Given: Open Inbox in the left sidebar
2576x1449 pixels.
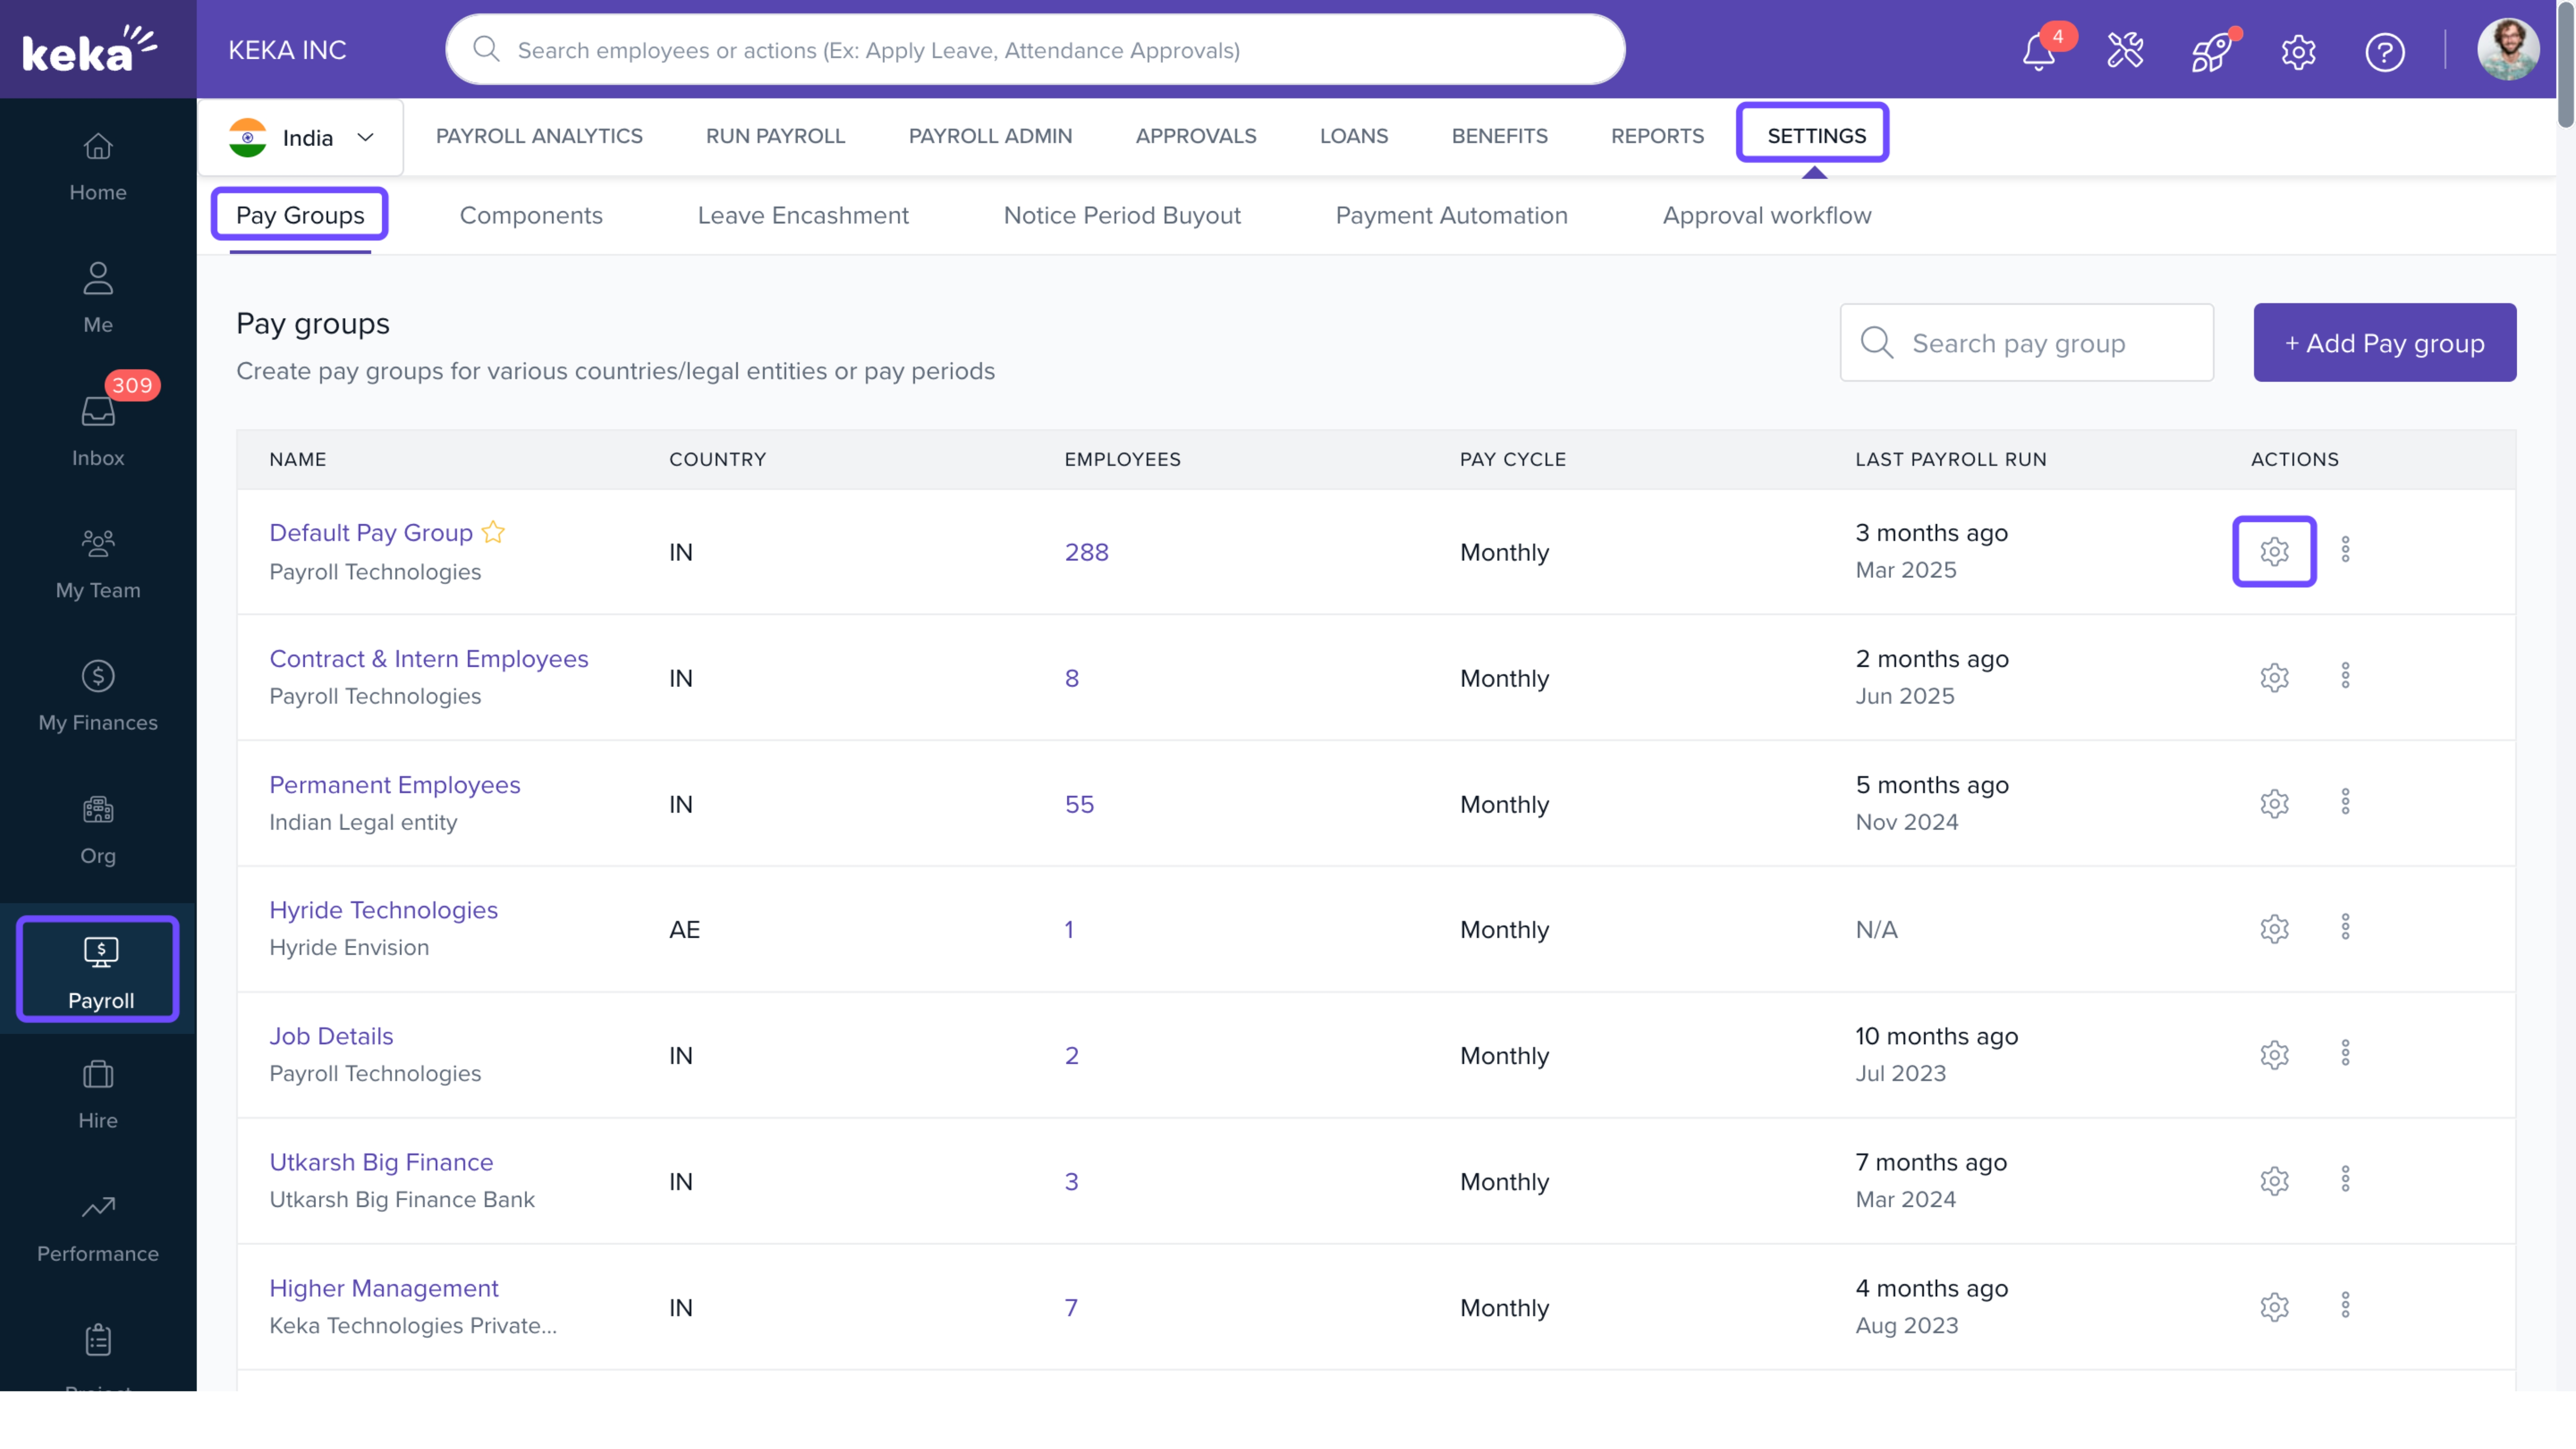Looking at the screenshot, I should (98, 430).
